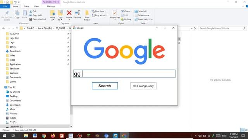Open Word from the taskbar
Viewport: 248px width, 139px height.
(35, 136)
